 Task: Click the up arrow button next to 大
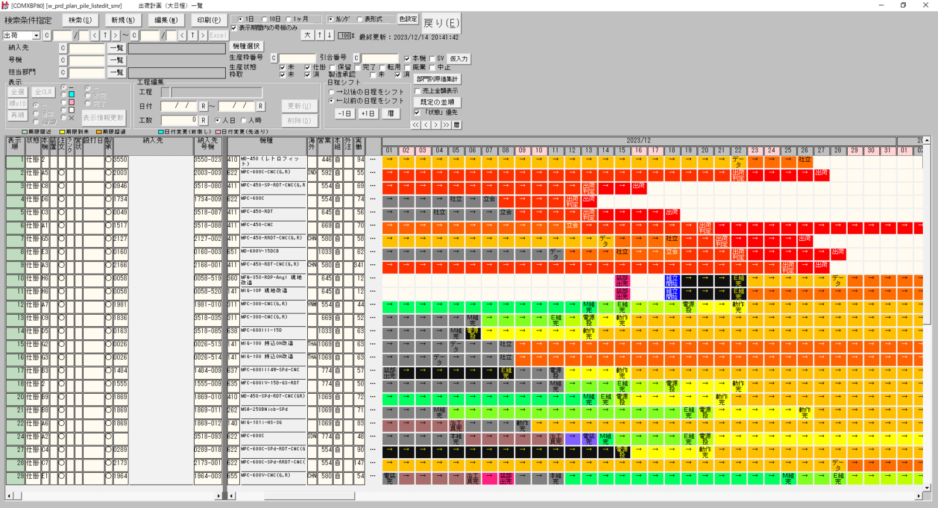[320, 35]
